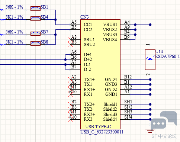Select the VBUS2 pin name

tap(110, 30)
